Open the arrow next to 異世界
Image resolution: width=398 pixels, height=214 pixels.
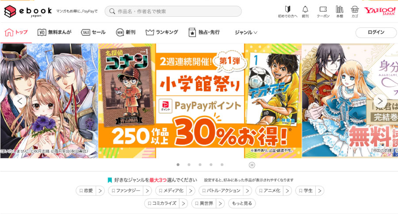220,203
